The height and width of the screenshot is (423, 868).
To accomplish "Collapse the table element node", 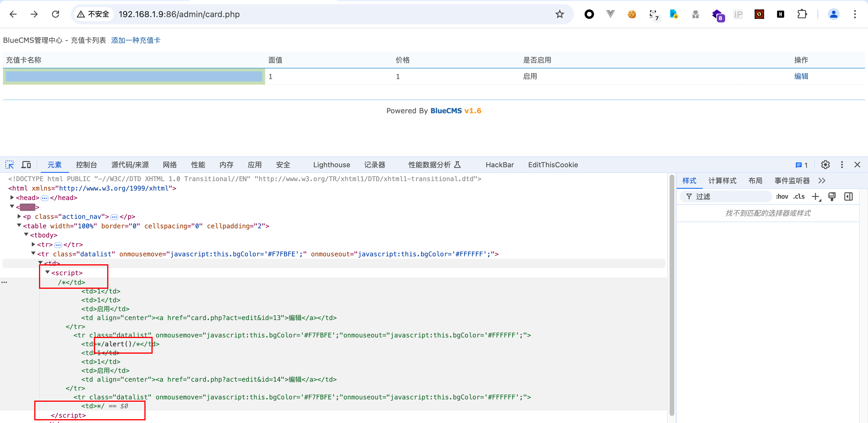I will [19, 226].
